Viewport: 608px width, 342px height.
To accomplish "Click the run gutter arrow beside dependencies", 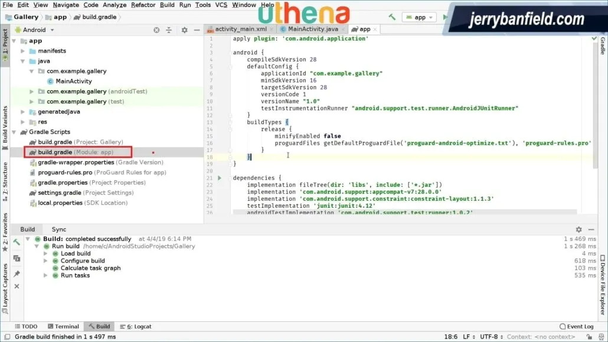I will (x=220, y=178).
